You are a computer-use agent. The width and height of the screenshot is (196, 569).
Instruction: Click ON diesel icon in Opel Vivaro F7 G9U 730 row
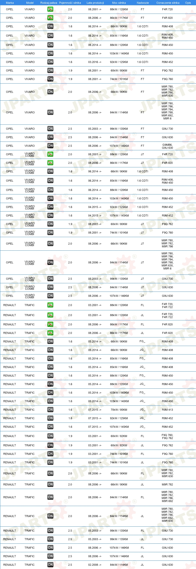(x=50, y=129)
